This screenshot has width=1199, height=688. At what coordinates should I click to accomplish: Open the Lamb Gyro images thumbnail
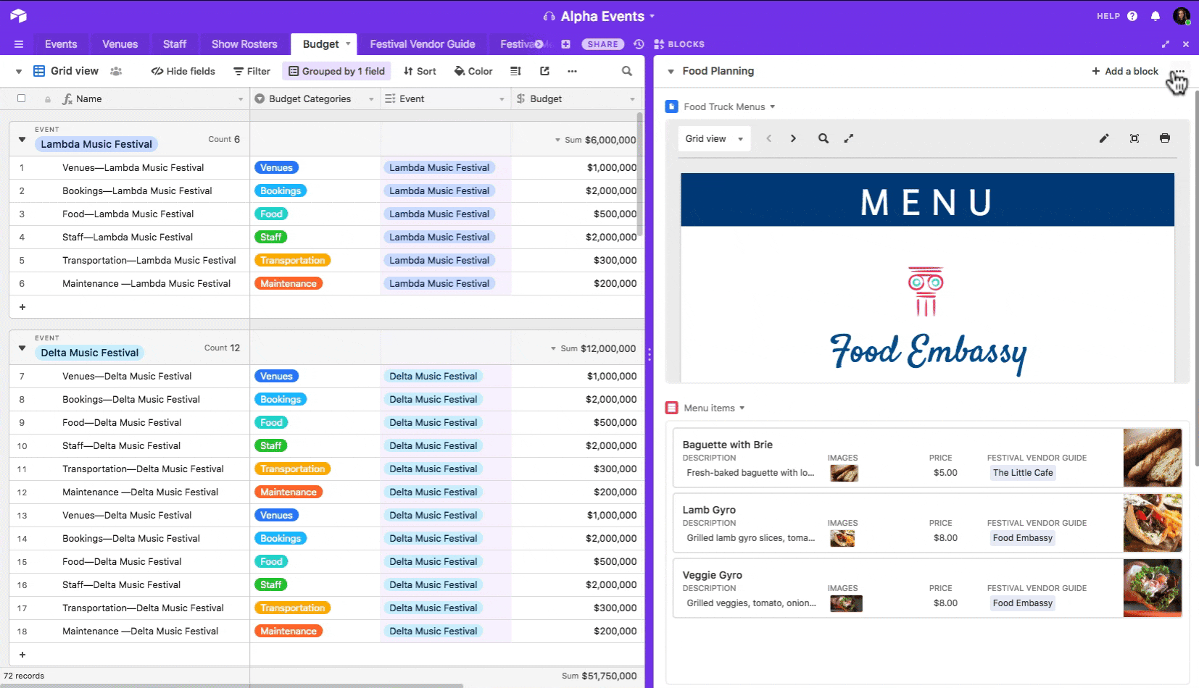[842, 538]
